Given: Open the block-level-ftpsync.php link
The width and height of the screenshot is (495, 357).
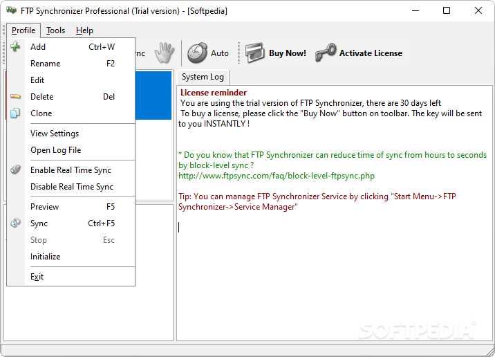Looking at the screenshot, I should [x=277, y=176].
